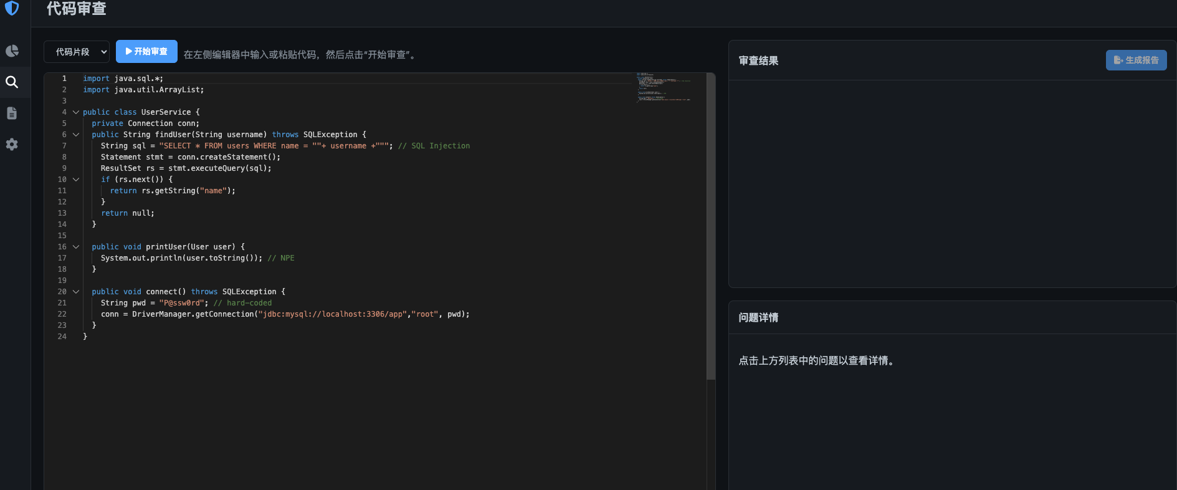The image size is (1177, 490).
Task: Fold the if (rs.next()) block
Action: click(x=76, y=180)
